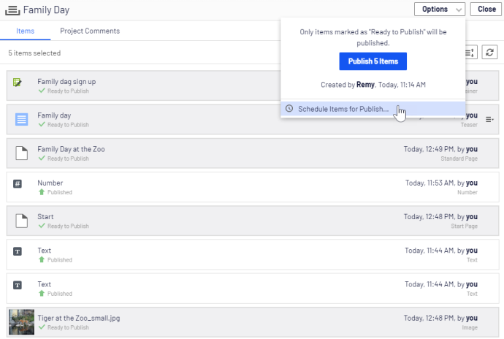Open the Family day item context menu
Screen dimensions: 504x339
tap(489, 120)
